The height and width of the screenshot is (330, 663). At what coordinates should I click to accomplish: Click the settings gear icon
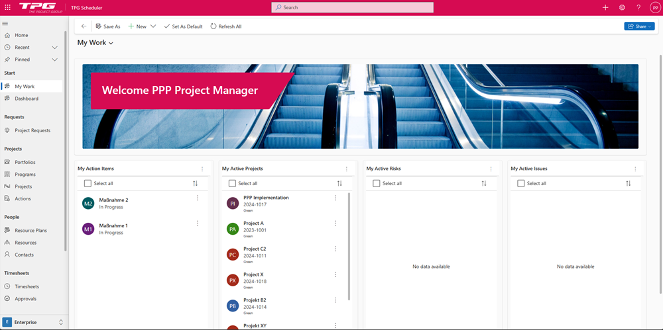(x=622, y=7)
